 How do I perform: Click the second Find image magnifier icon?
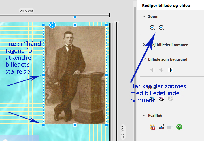click(x=161, y=98)
